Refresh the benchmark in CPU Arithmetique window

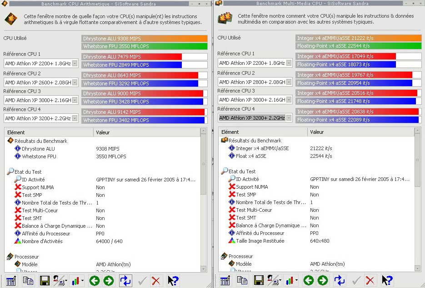125,281
